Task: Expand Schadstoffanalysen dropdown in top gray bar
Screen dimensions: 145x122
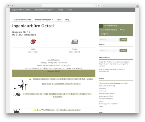Action: point(54,10)
